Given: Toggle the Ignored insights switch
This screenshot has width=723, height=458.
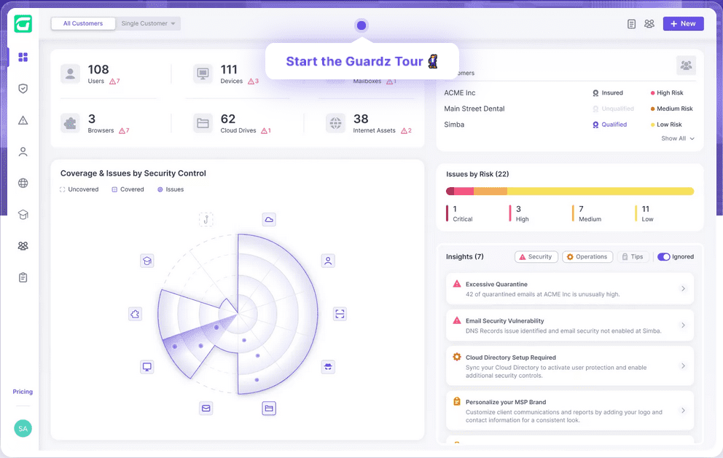Looking at the screenshot, I should tap(663, 256).
